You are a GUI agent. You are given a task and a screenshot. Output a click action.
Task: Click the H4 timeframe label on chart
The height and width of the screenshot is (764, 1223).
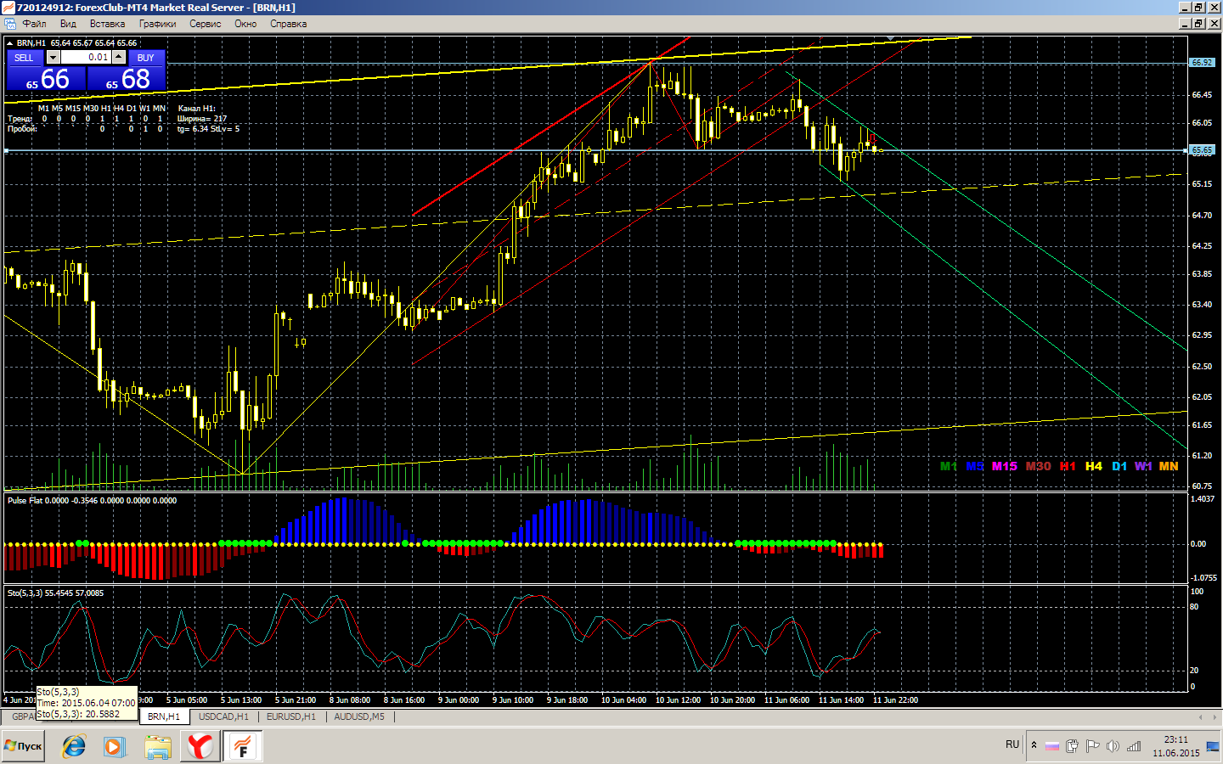[x=1094, y=466]
